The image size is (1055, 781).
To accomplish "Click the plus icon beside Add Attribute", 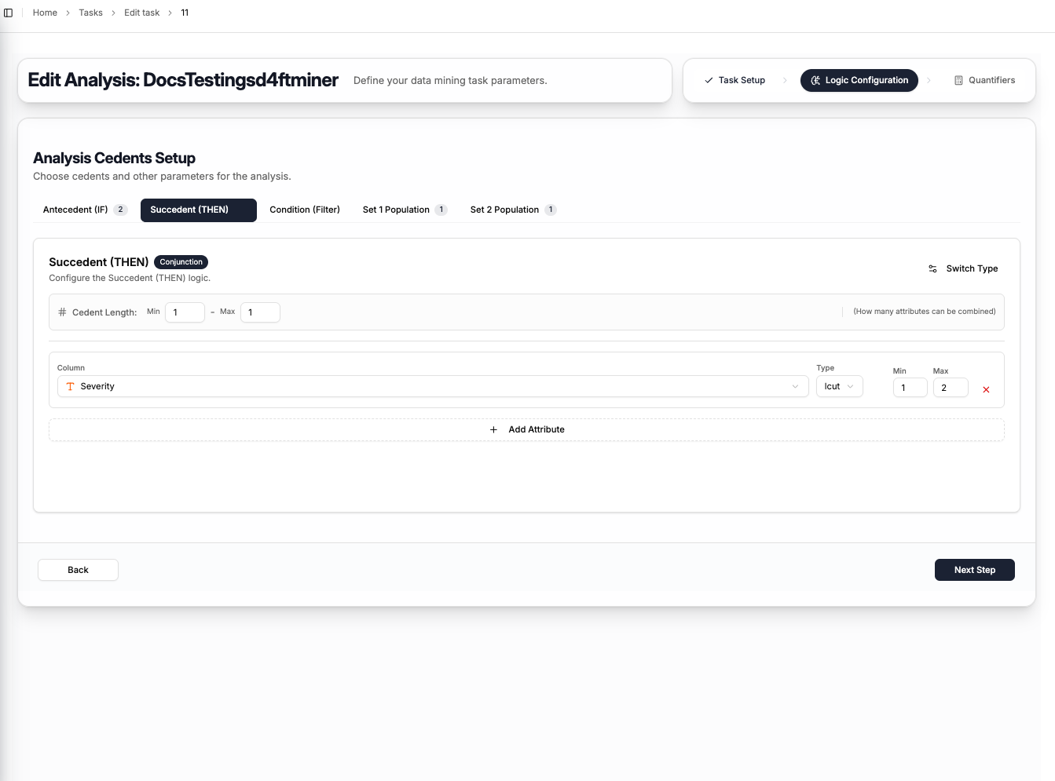I will (493, 429).
